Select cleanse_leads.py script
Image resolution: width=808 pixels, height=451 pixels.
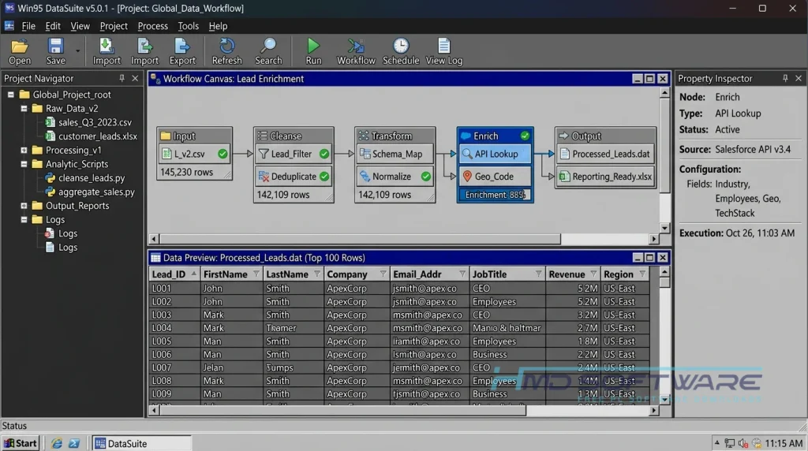point(85,178)
